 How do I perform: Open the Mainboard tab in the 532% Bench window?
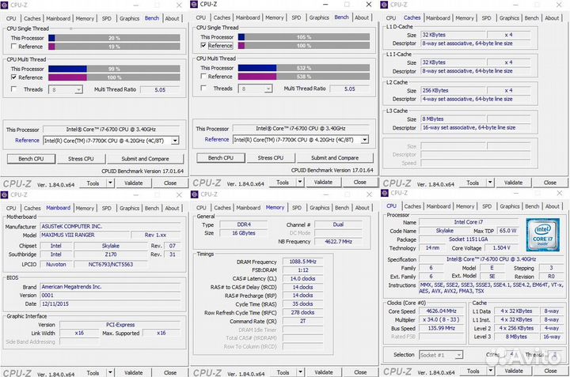[x=248, y=17]
